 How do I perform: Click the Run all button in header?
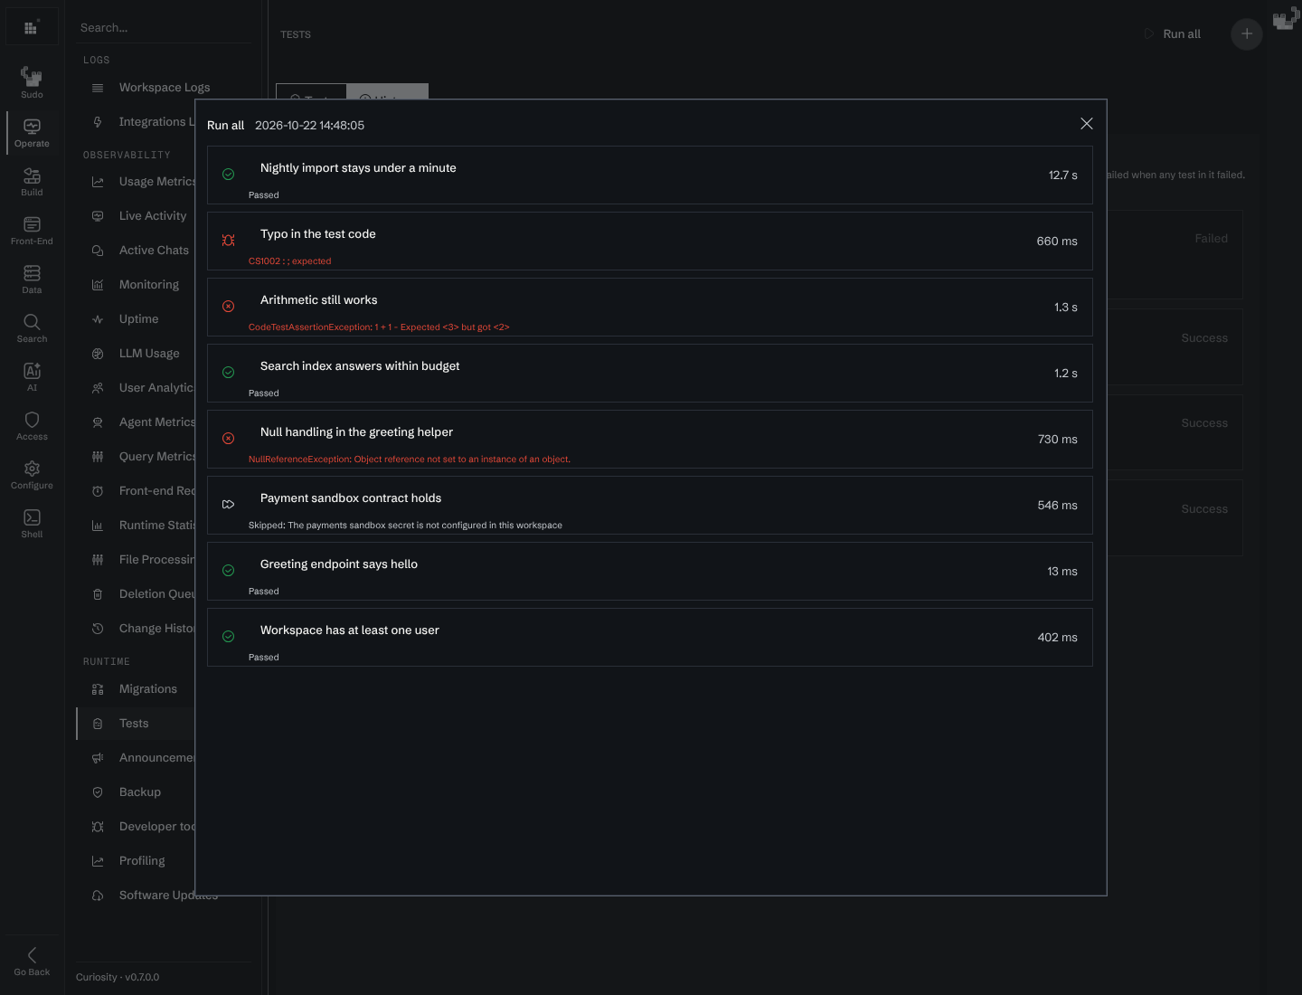click(1174, 33)
